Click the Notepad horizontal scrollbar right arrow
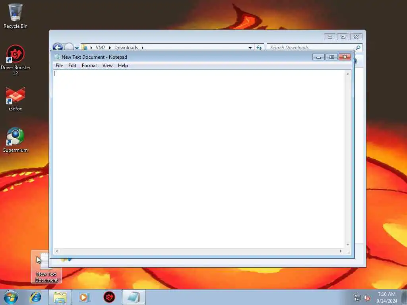 (x=341, y=251)
